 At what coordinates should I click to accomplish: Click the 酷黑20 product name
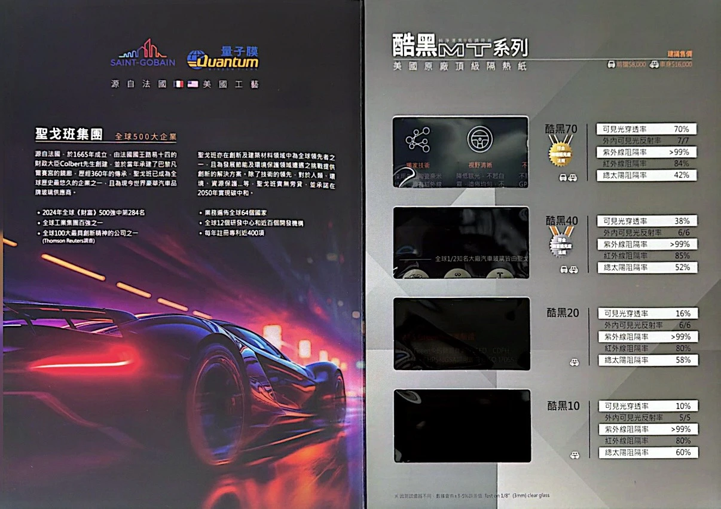pyautogui.click(x=563, y=313)
